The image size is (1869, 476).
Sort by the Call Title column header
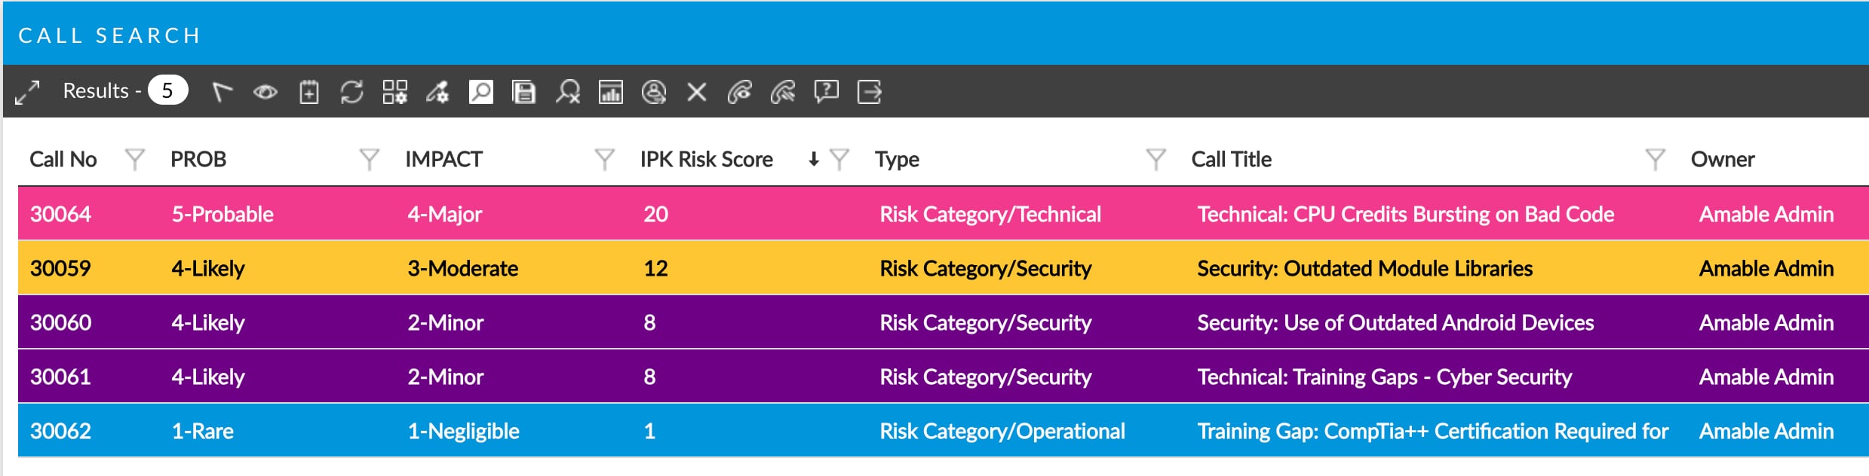click(x=1231, y=159)
